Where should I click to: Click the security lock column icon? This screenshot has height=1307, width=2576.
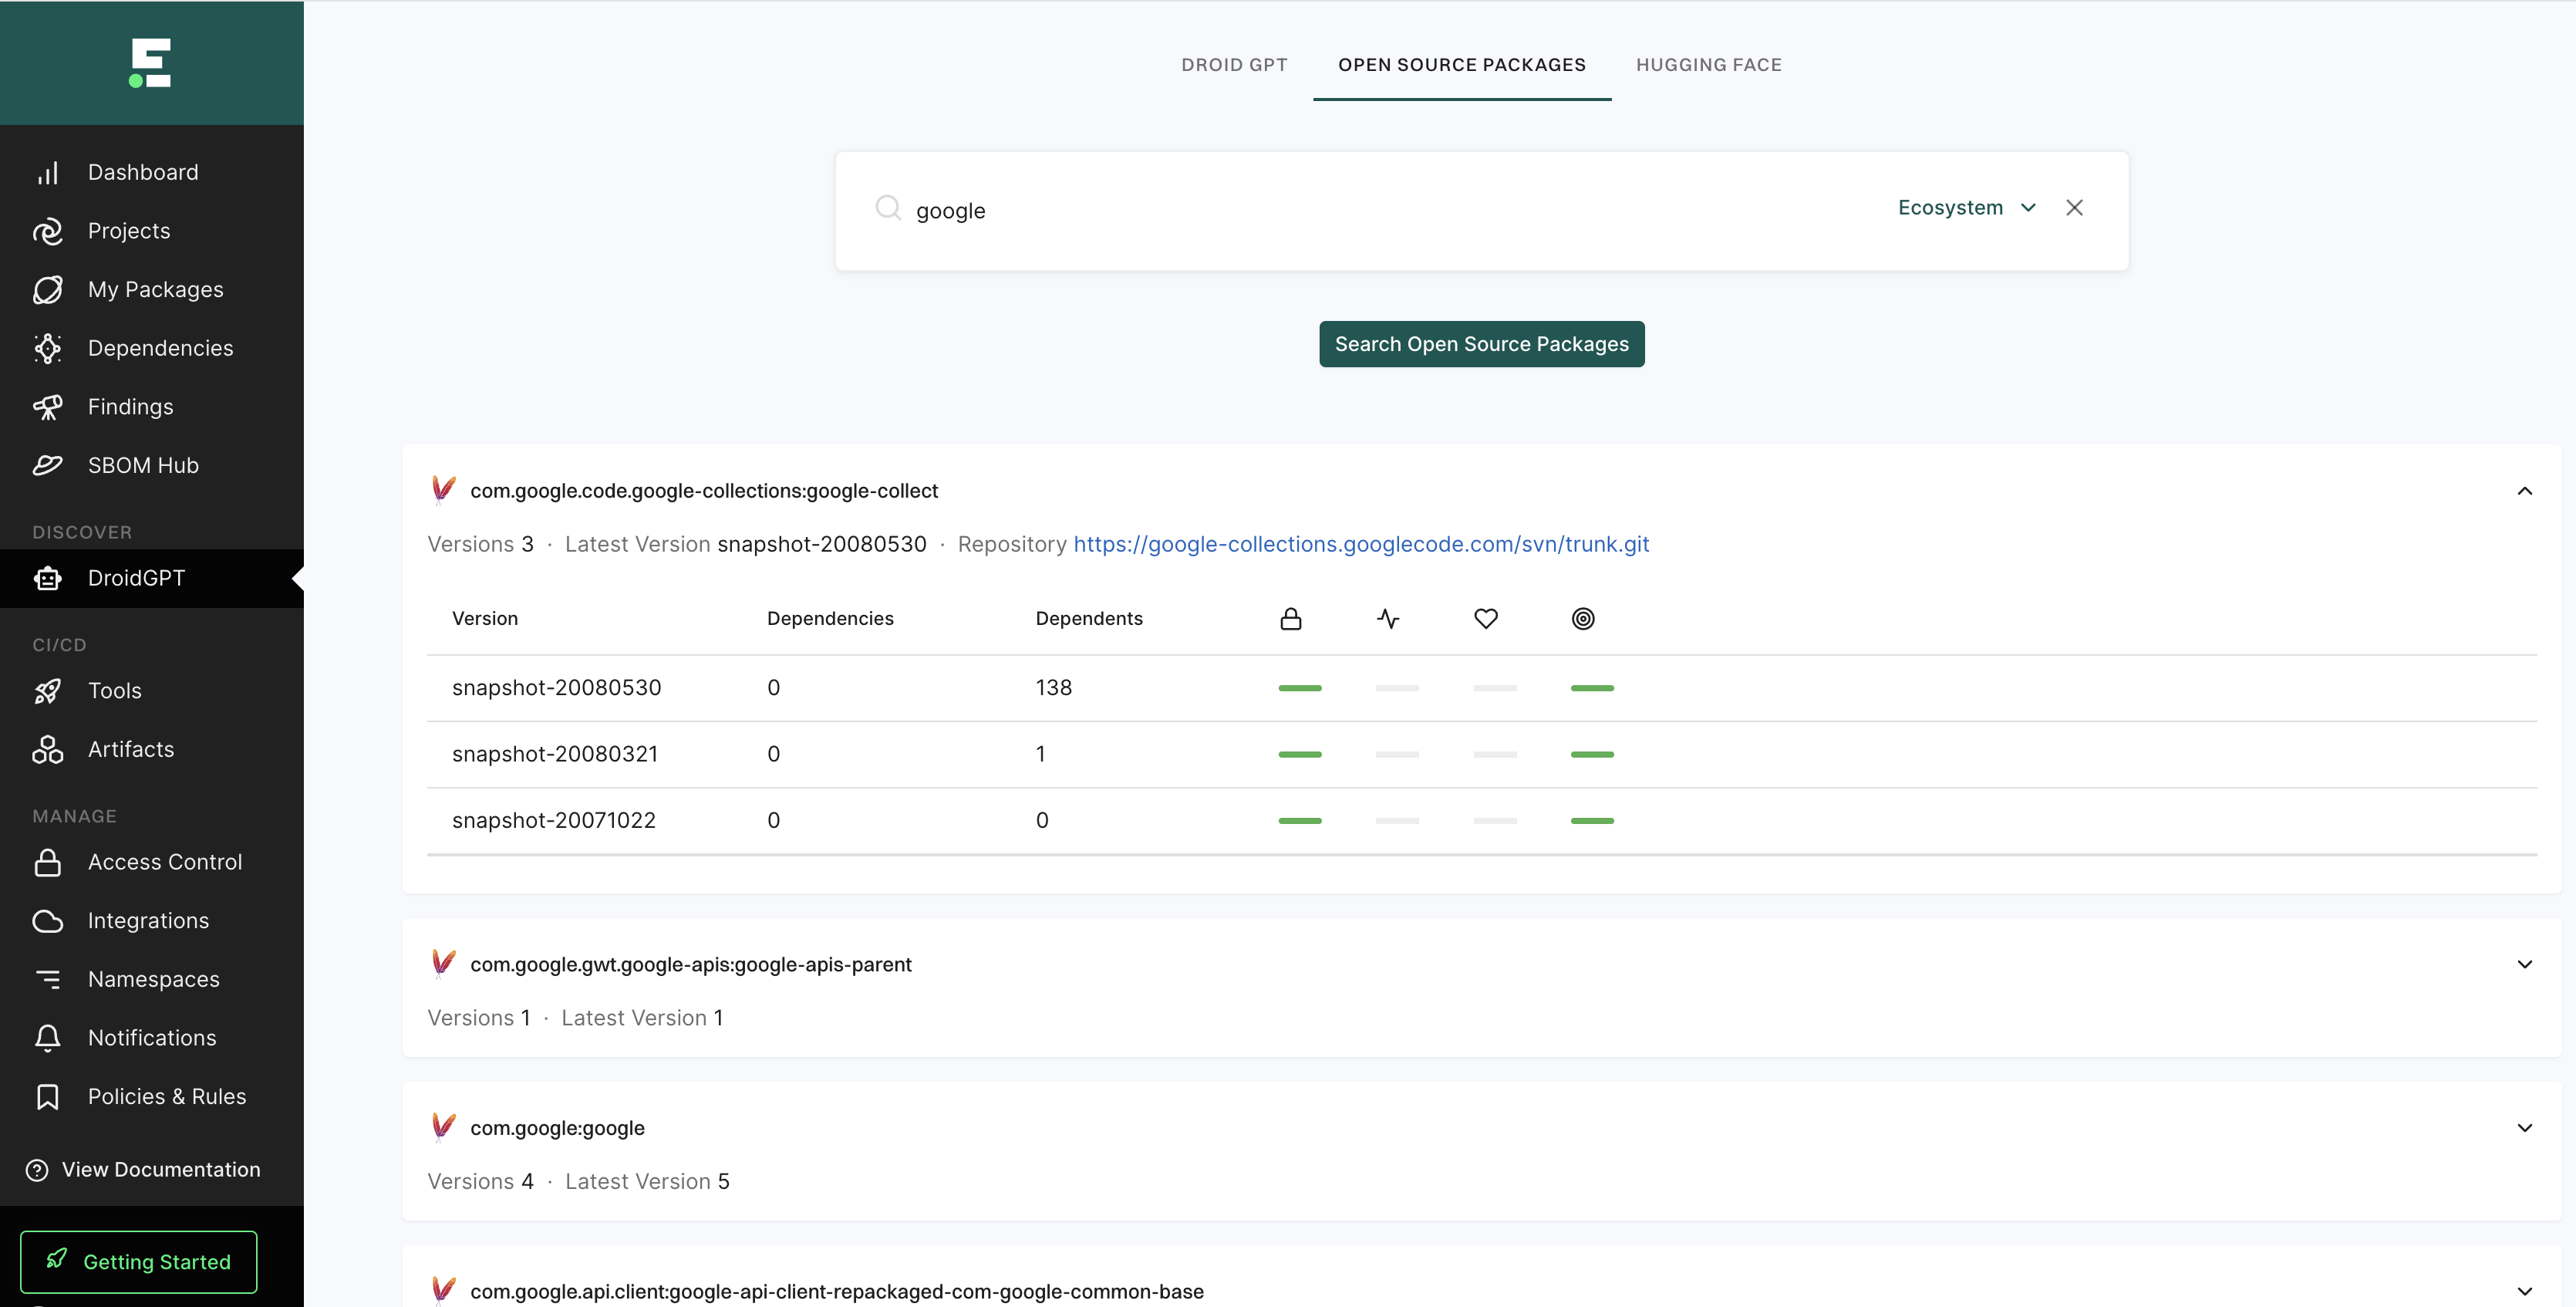point(1291,619)
